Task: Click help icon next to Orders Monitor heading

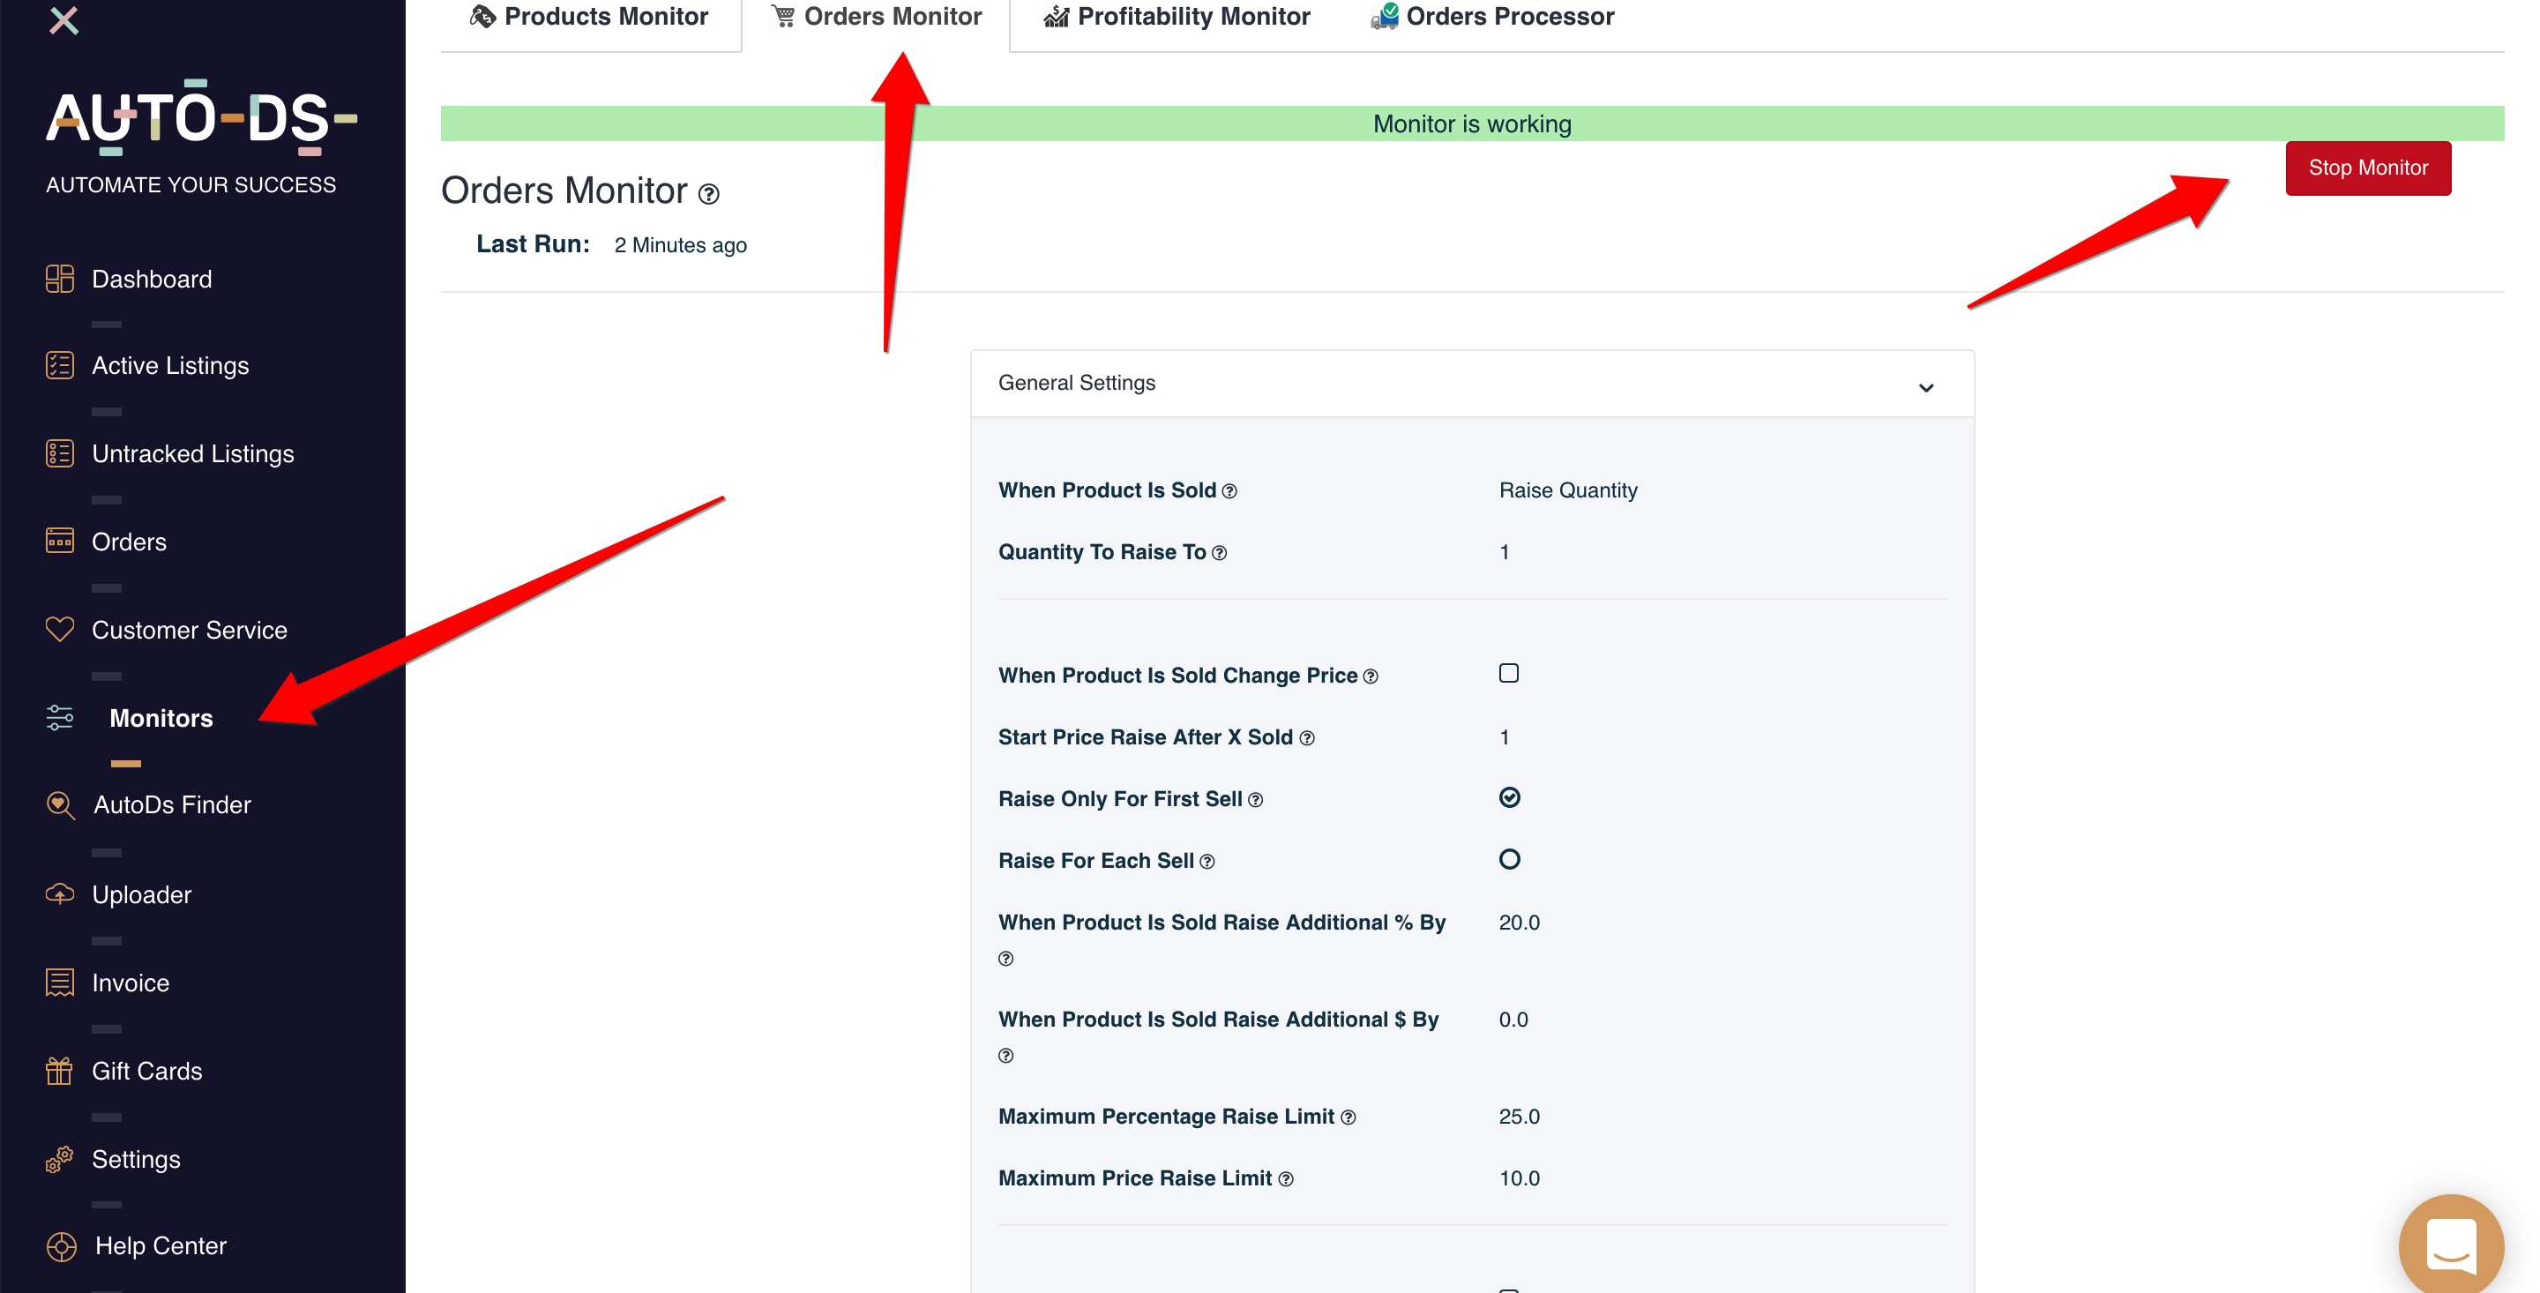Action: coord(708,194)
